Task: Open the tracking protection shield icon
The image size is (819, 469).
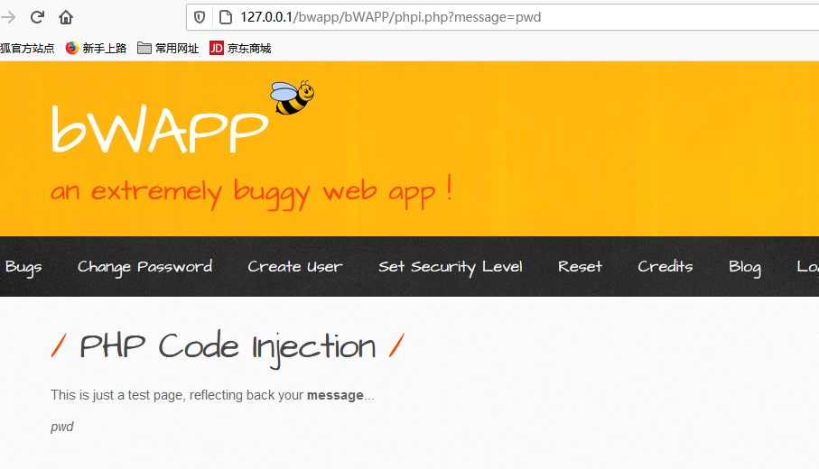Action: click(200, 17)
